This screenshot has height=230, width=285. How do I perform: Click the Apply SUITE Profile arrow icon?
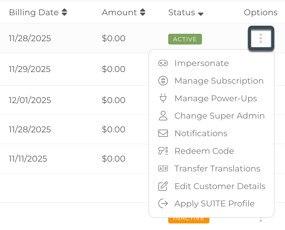[163, 204]
